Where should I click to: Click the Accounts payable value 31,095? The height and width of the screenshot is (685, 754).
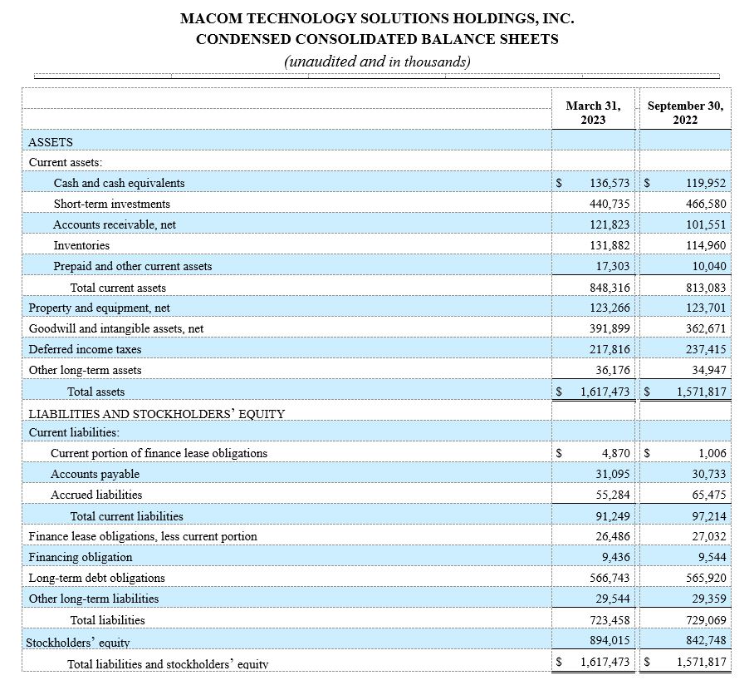pyautogui.click(x=613, y=474)
